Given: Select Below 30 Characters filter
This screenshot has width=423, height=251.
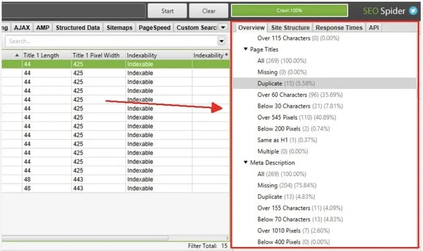Looking at the screenshot, I should click(x=300, y=106).
